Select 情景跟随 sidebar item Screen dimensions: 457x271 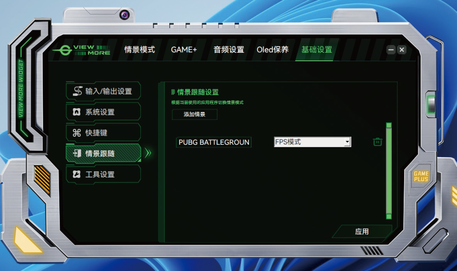(103, 153)
